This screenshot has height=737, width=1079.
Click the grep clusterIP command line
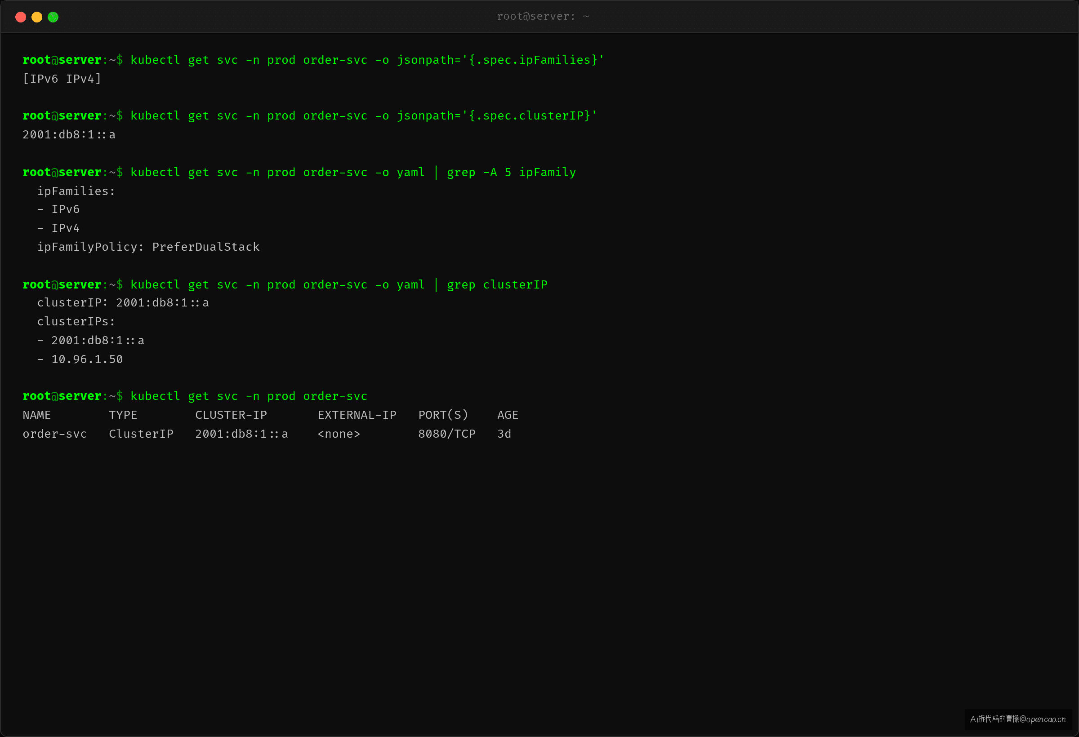(339, 284)
